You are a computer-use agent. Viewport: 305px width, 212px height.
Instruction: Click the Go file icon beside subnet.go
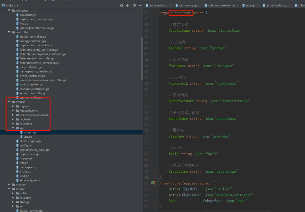[22, 132]
